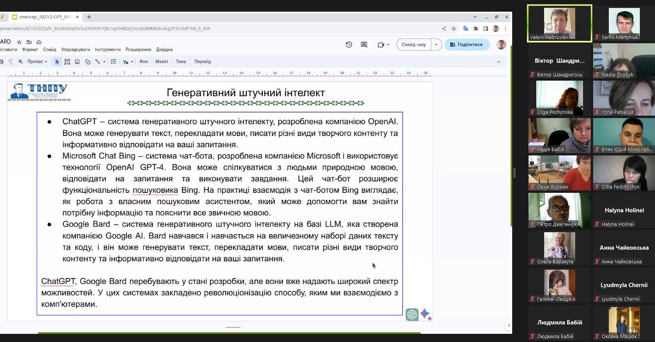Click the Перехід transition button
Viewport: 655px width, 342px height.
point(202,62)
